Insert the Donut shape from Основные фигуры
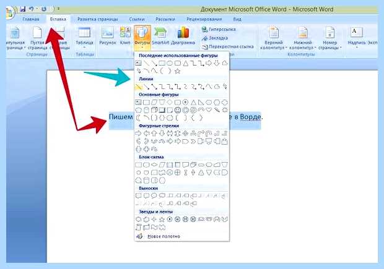384x269 pixels. pyautogui.click(x=185, y=110)
